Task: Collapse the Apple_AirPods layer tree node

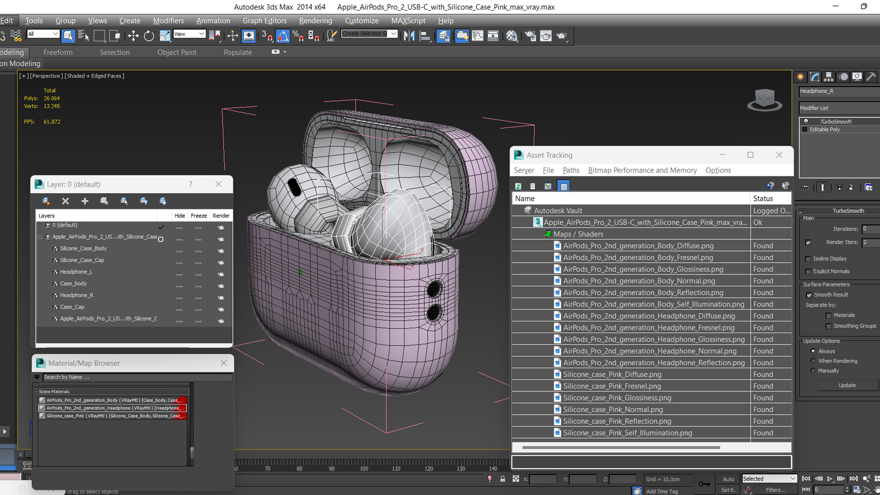Action: point(40,237)
